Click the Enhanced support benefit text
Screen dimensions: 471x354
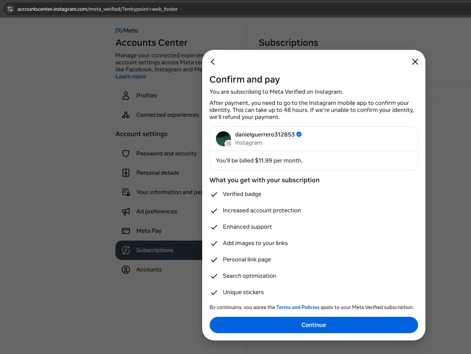pos(247,227)
